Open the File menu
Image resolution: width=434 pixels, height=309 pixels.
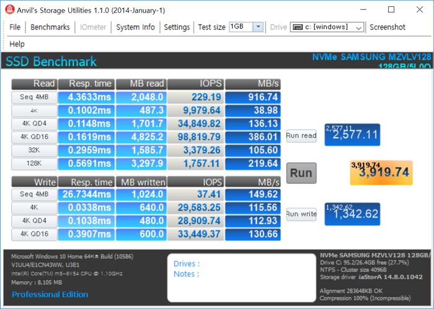coord(15,27)
